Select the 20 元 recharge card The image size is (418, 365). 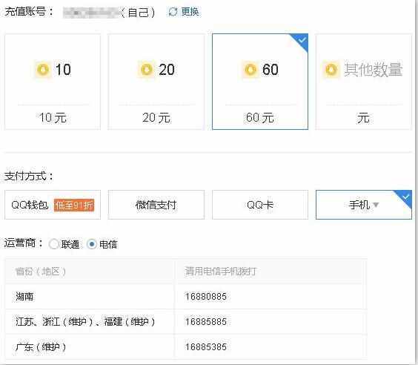156,82
